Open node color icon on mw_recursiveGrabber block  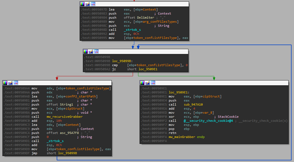5,83
